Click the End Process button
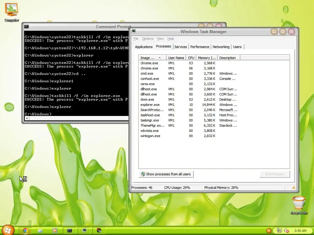This screenshot has height=235, width=314. coord(274,174)
